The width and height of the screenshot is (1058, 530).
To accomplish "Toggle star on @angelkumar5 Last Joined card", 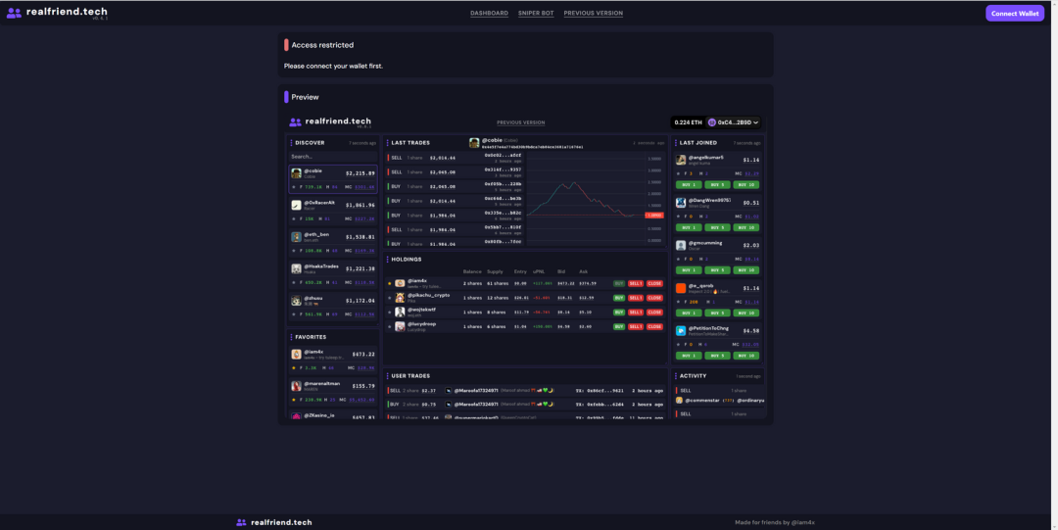I will pos(678,173).
